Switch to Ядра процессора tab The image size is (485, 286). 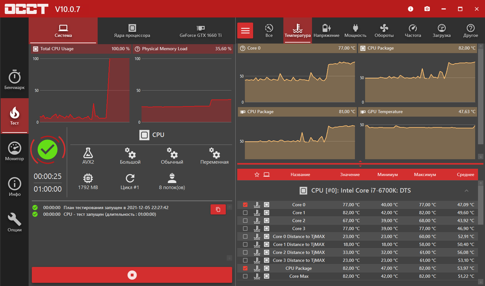[x=132, y=31]
